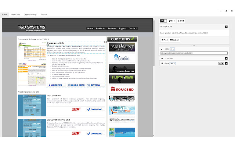Remove the Find path step
This screenshot has height=147, width=235.
226,58
